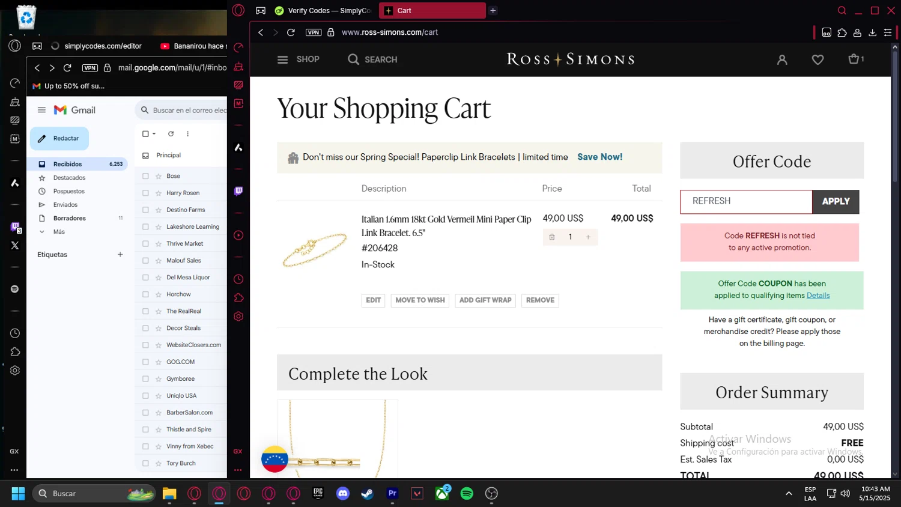Click the Save Now! promotion link

click(599, 157)
